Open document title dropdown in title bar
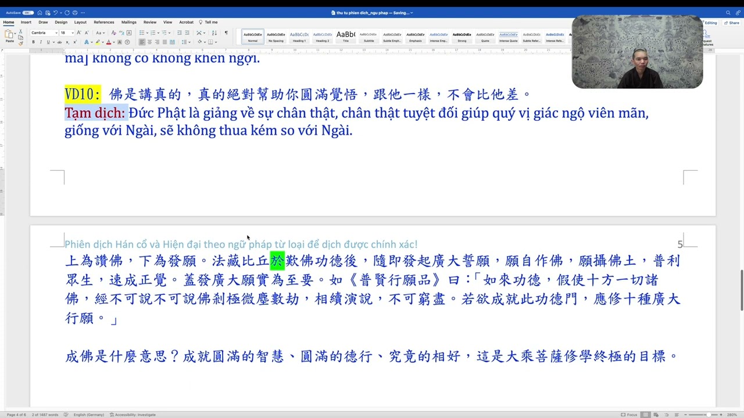Screen dimensions: 744x418 pos(412,13)
